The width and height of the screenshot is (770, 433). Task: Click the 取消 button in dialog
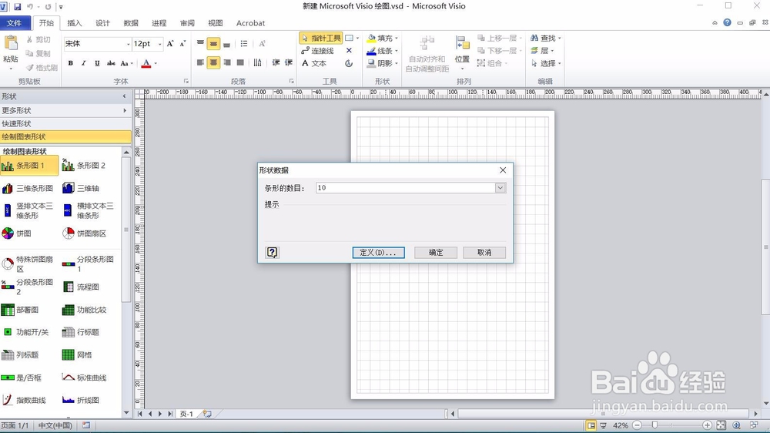(x=484, y=252)
